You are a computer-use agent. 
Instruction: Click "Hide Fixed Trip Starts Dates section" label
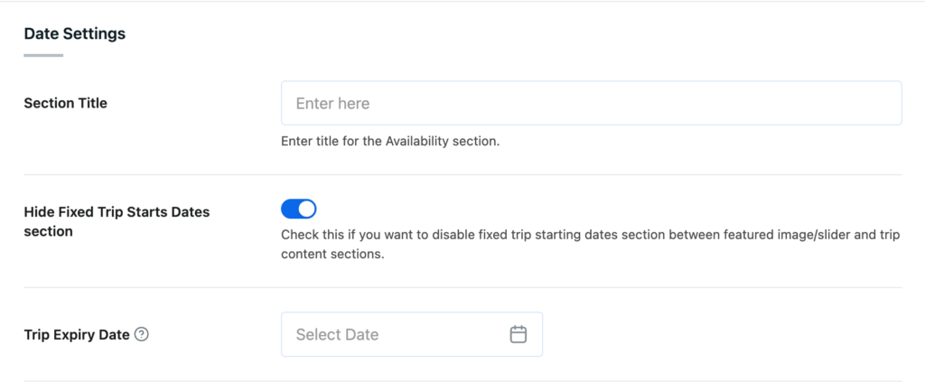[116, 221]
